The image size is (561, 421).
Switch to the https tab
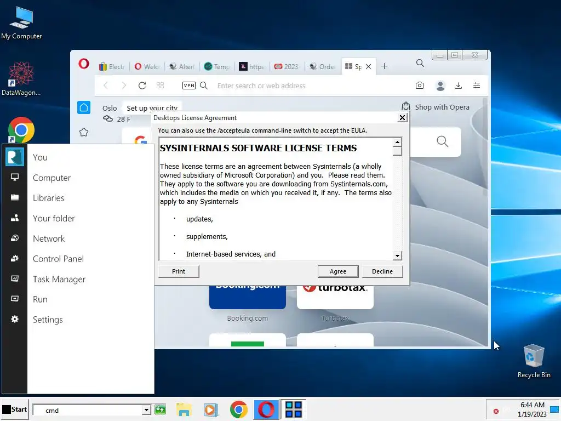[252, 66]
